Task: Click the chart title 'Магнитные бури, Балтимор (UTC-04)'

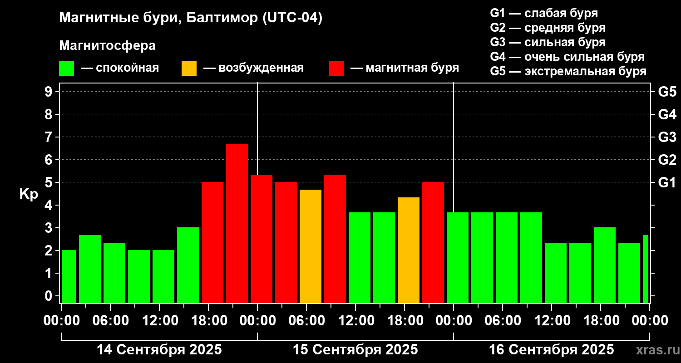Action: pos(191,18)
